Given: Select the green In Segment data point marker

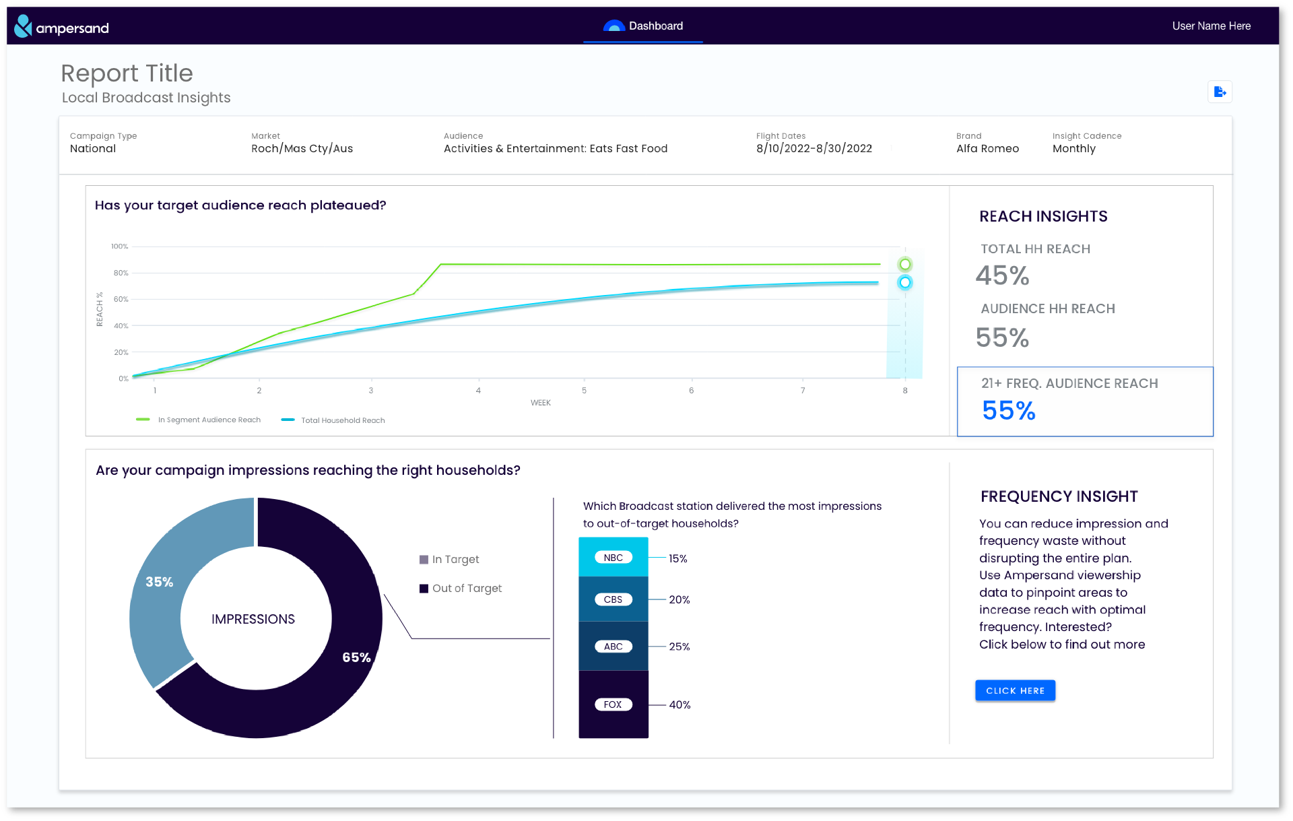Looking at the screenshot, I should [x=905, y=264].
